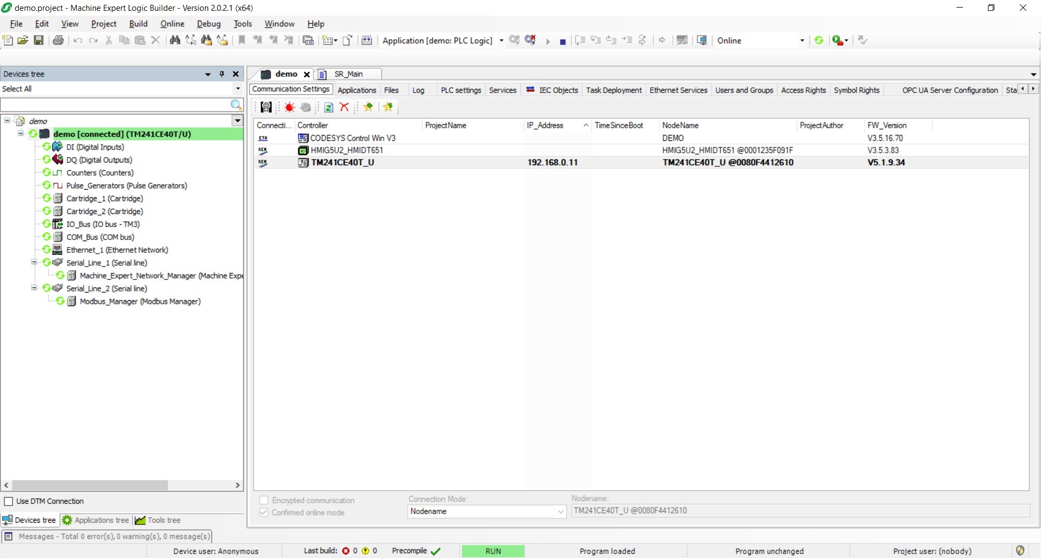The width and height of the screenshot is (1041, 558).
Task: Click the Find binoculars icon
Action: pos(174,40)
